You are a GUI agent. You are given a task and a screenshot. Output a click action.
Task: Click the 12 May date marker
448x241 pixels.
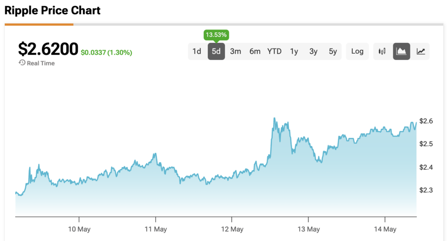(231, 229)
